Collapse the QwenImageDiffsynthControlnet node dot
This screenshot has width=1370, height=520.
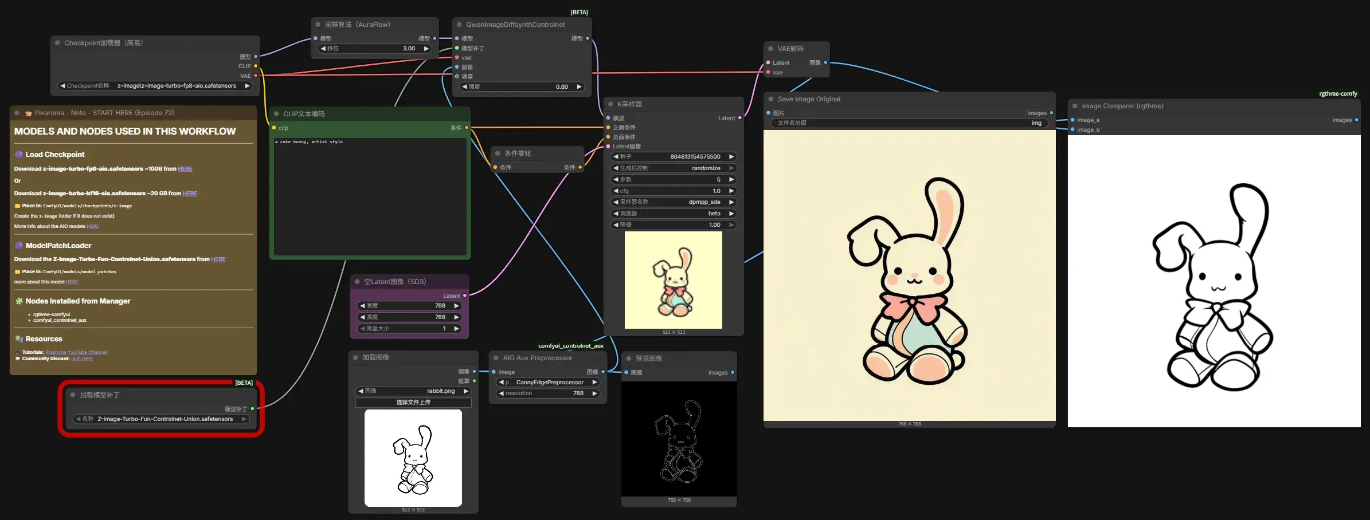(x=459, y=25)
